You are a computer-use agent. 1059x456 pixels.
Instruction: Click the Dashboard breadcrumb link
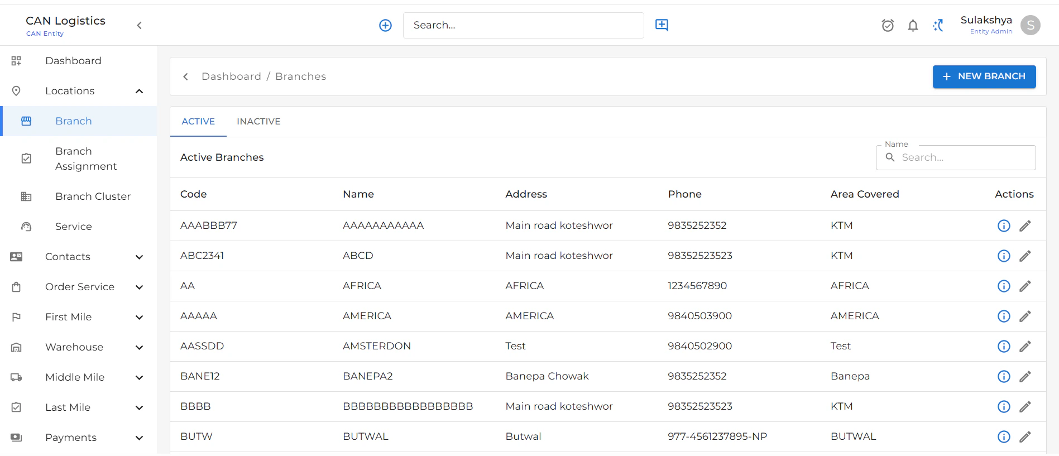(x=231, y=76)
